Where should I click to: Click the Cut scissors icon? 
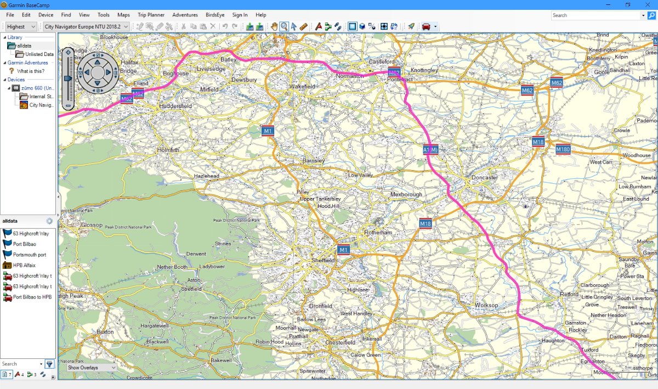click(x=184, y=26)
